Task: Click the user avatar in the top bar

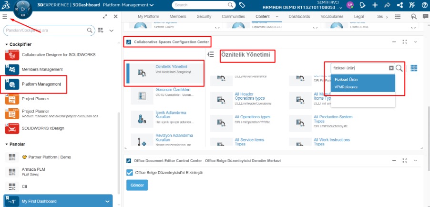Action: pyautogui.click(x=350, y=5)
